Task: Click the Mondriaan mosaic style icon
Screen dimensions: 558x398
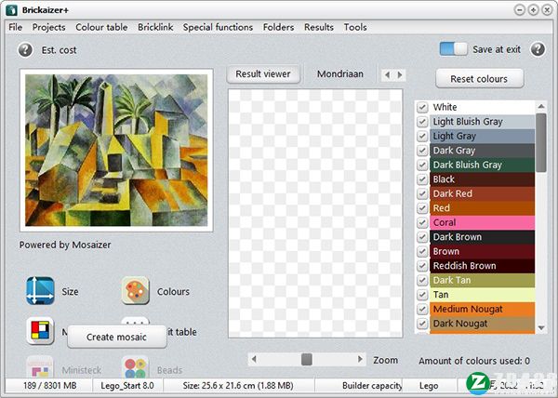Action: point(40,331)
